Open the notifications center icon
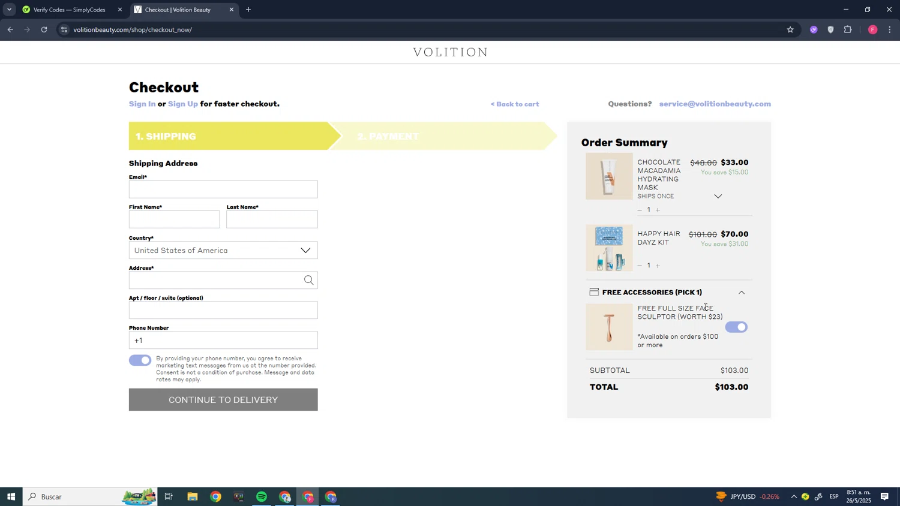The image size is (900, 506). [x=885, y=496]
